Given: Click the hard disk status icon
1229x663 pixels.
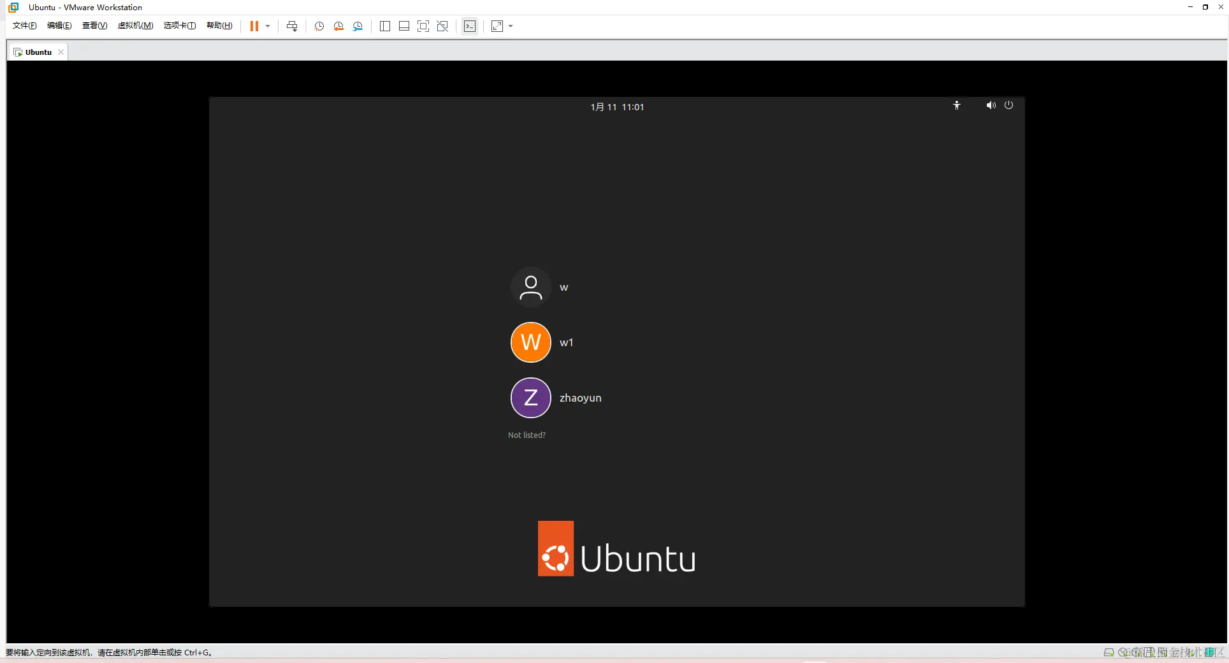Looking at the screenshot, I should point(1109,652).
